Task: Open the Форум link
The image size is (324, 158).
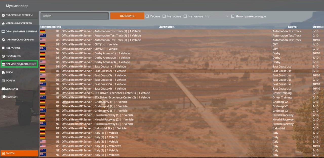Action: [x=19, y=81]
